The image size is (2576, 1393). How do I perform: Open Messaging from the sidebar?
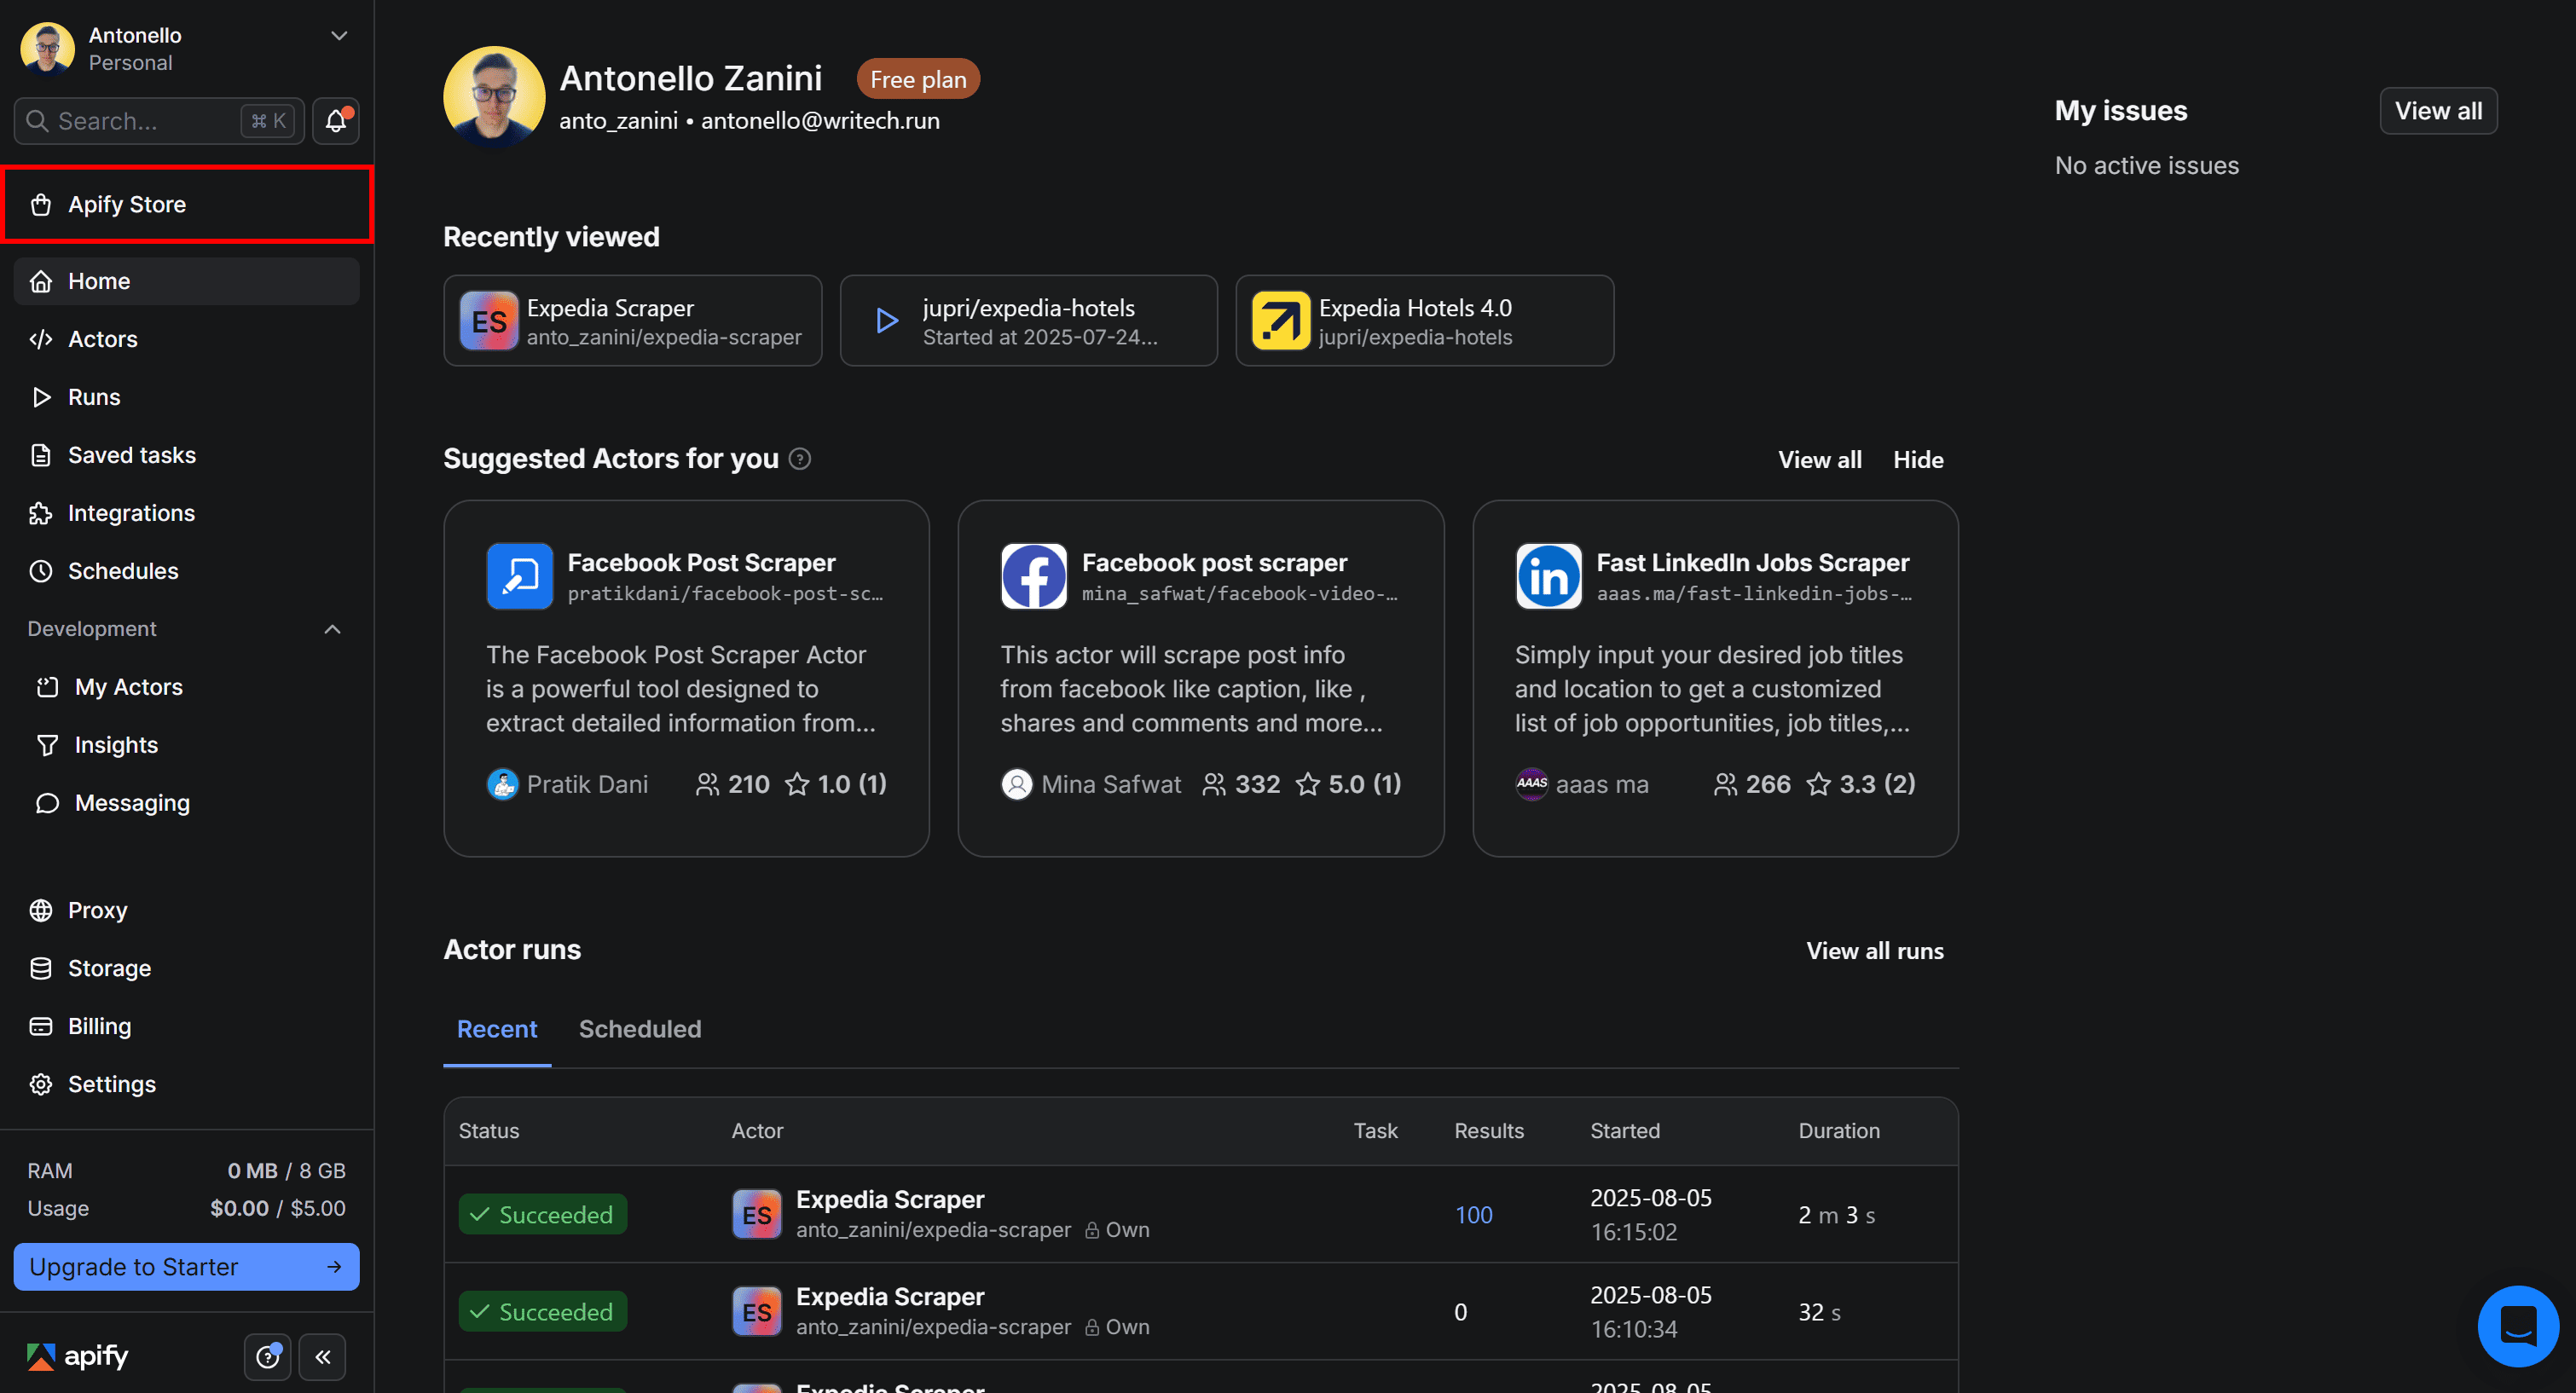pos(131,803)
